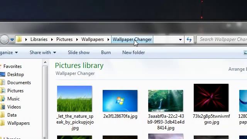Click the Wallpapers folder icon in the sidebar
The width and height of the screenshot is (247, 139).
[2, 123]
